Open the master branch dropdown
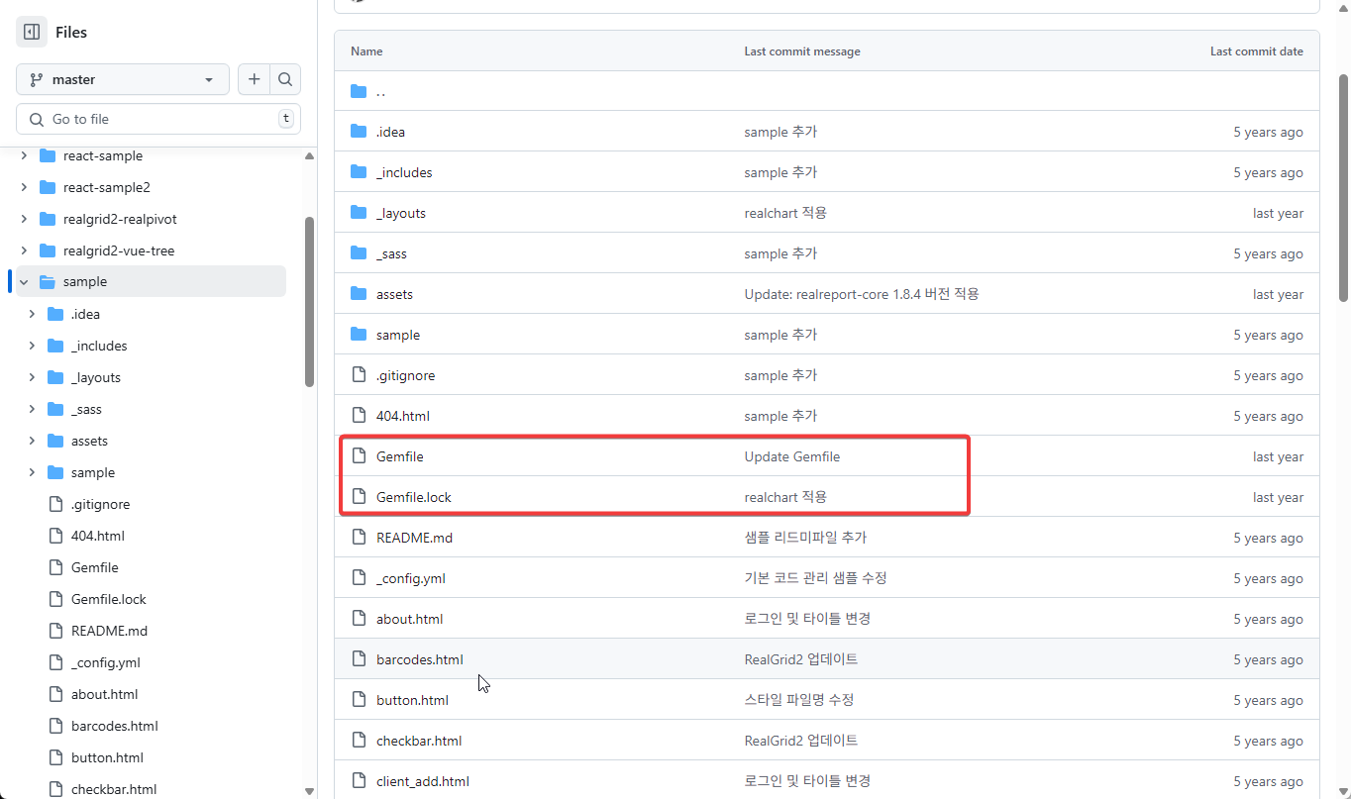Screen dimensions: 1351x799 (123, 79)
